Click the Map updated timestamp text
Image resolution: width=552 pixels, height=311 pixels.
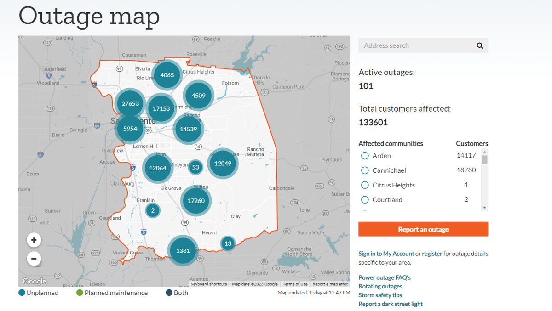coord(313,293)
